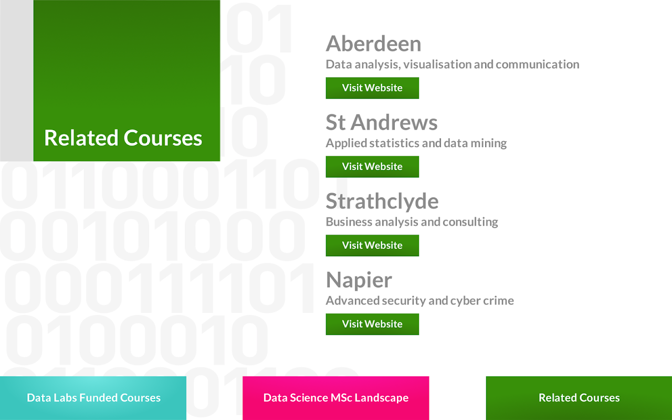Image resolution: width=672 pixels, height=420 pixels.
Task: Click the St Andrews heading
Action: coord(382,122)
